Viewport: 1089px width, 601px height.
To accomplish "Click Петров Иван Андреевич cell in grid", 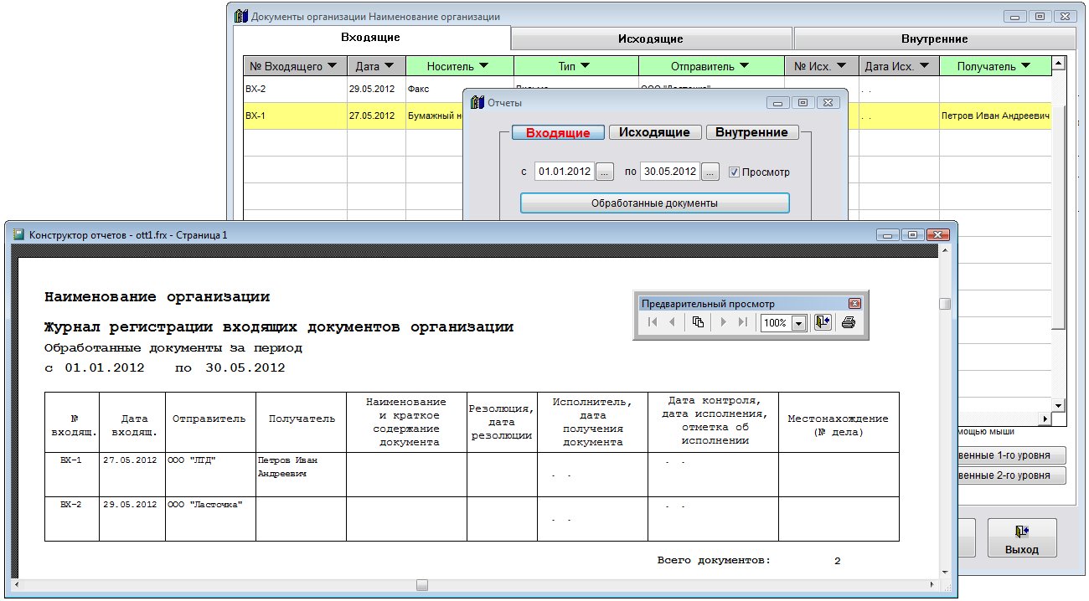I will 995,116.
